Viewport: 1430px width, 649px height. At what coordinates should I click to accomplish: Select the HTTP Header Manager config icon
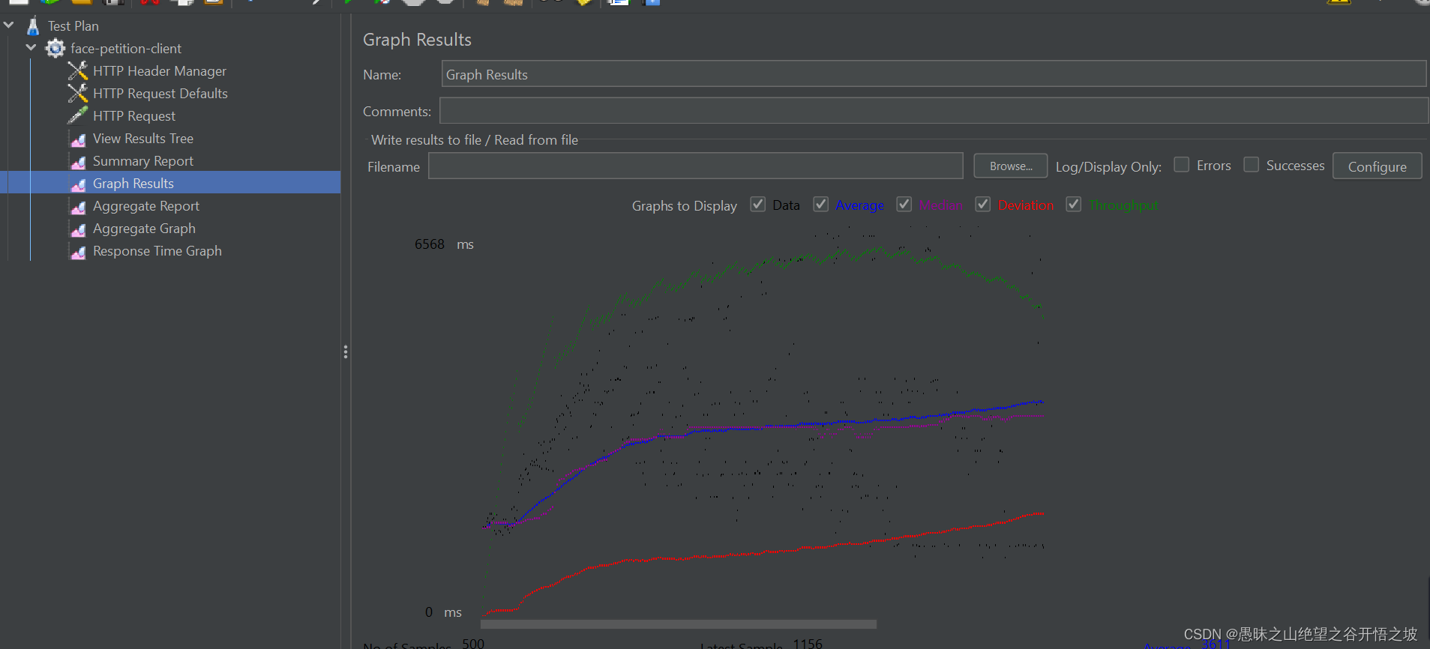pyautogui.click(x=78, y=71)
